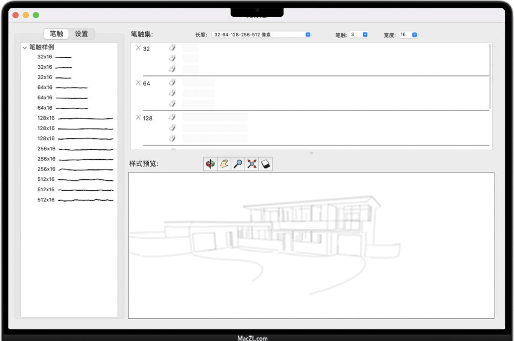Screen dimensions: 514x341
Task: Click the X beside the 64 group
Action: 138,83
